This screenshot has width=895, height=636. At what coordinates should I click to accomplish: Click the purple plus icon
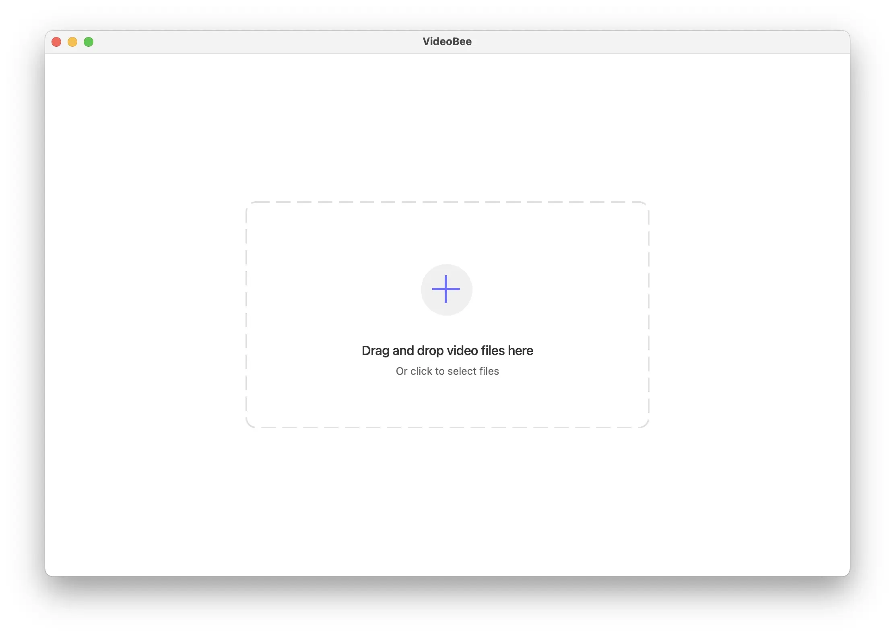(x=446, y=289)
